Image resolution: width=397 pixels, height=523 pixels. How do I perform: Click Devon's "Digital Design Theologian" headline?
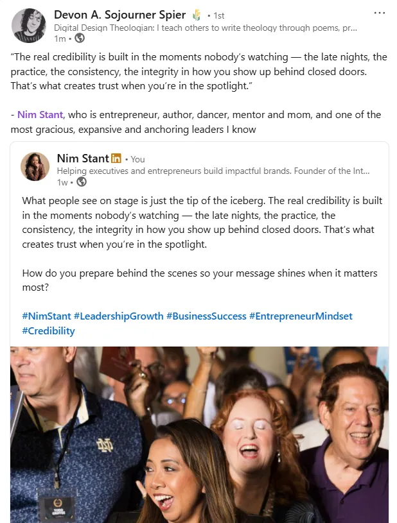click(x=206, y=28)
